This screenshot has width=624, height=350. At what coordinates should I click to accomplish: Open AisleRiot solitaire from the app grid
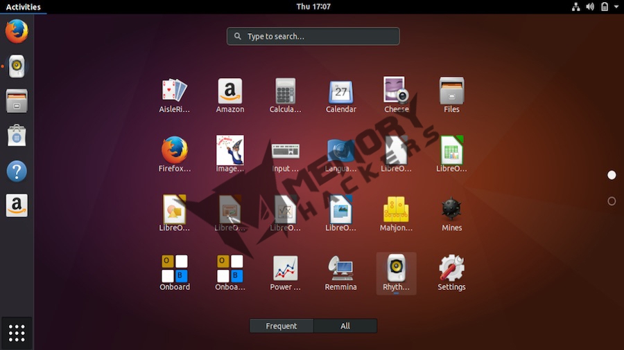174,95
